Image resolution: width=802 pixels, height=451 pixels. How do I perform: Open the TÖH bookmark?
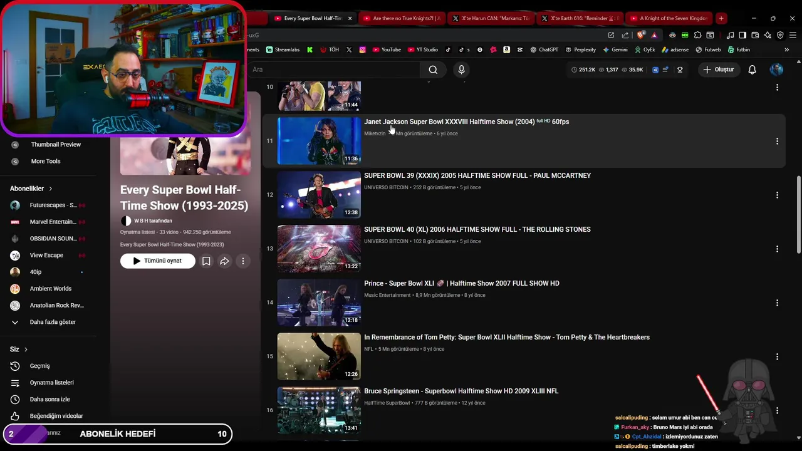pos(330,49)
